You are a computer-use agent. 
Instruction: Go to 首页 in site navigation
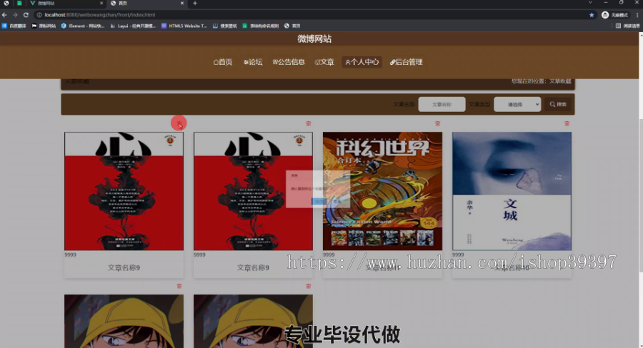click(x=223, y=62)
